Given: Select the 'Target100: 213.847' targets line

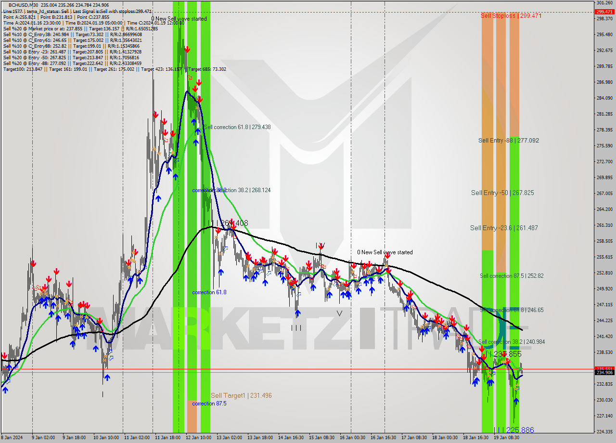Looking at the screenshot, I should click(x=115, y=69).
